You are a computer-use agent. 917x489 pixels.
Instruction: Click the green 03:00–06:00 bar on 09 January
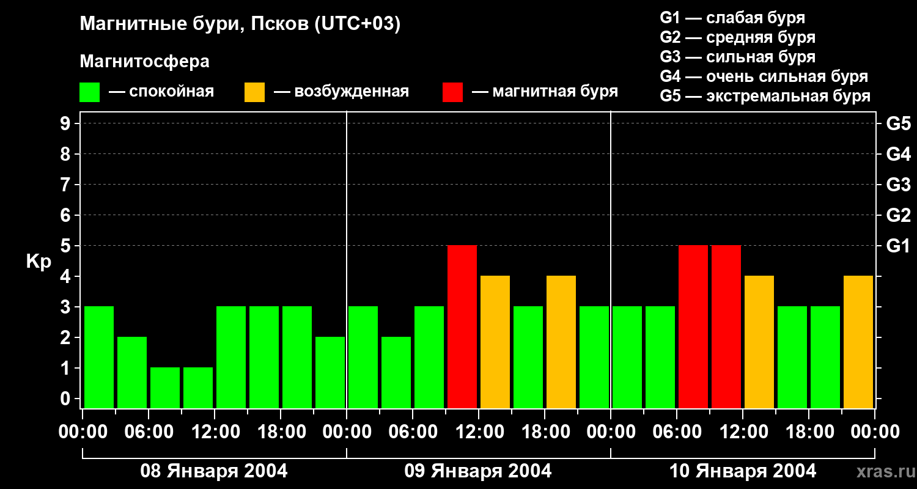(x=396, y=372)
